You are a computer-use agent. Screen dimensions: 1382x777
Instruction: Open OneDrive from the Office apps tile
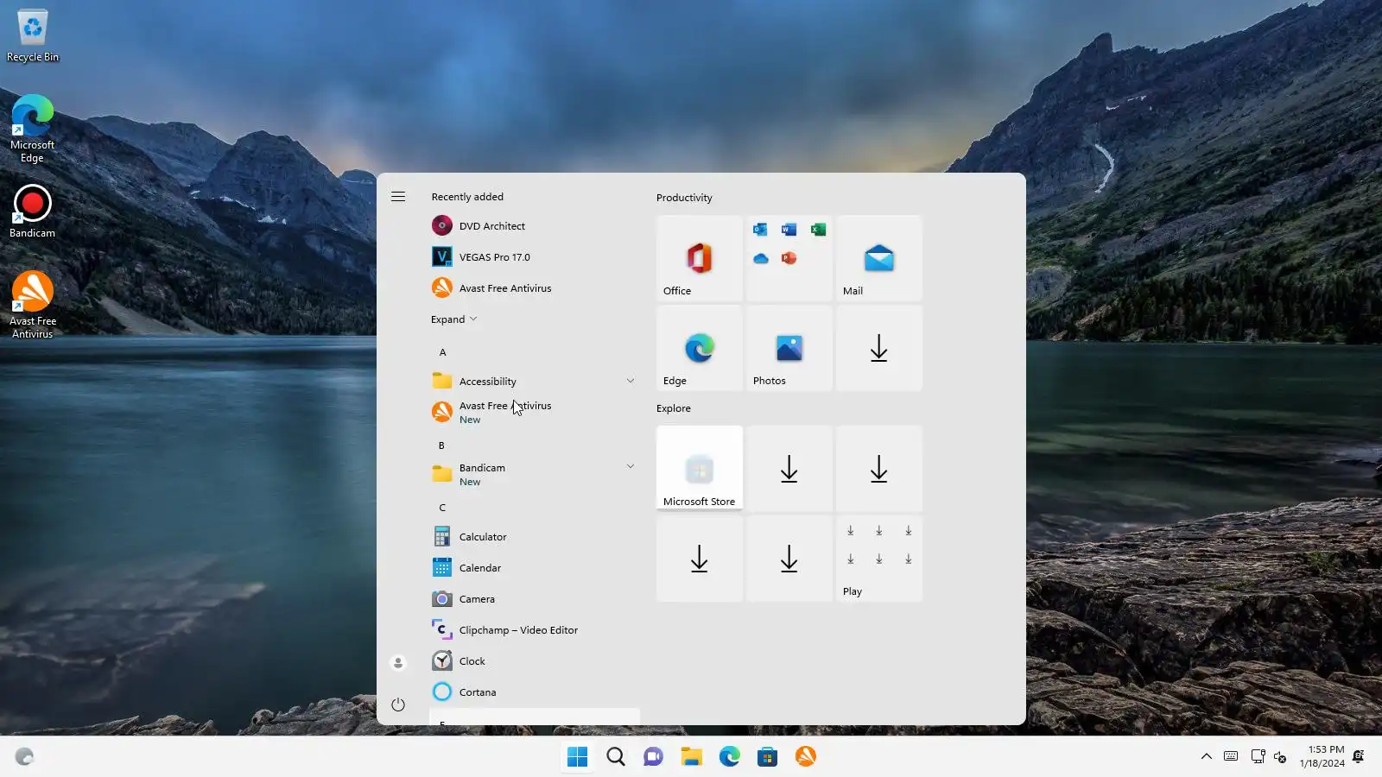pos(760,258)
